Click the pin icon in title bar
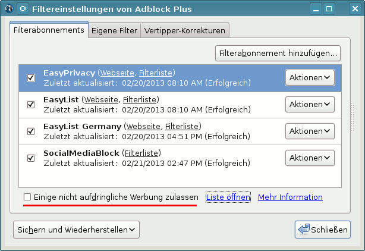 [x=23, y=9]
